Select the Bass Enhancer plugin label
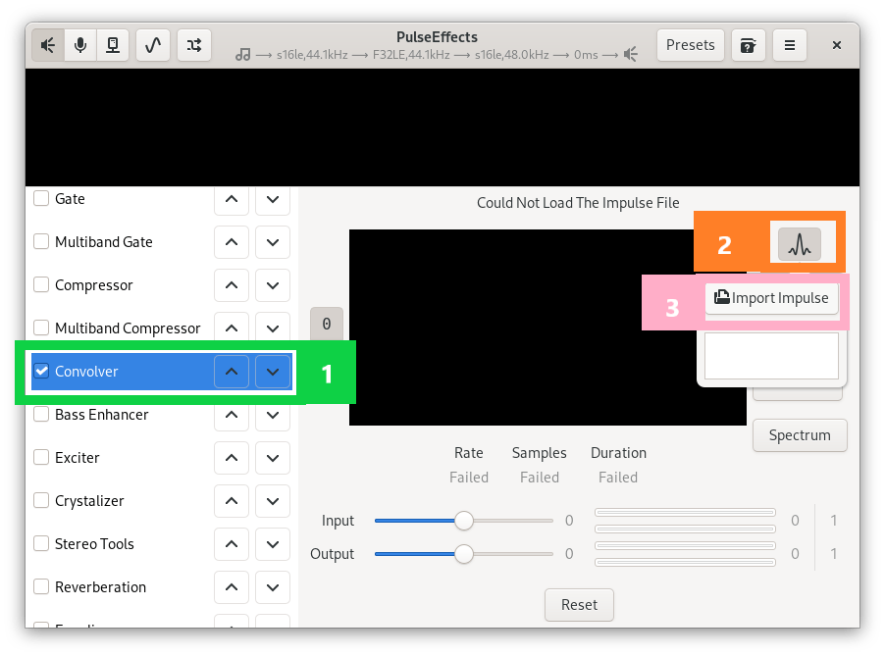 pos(102,415)
